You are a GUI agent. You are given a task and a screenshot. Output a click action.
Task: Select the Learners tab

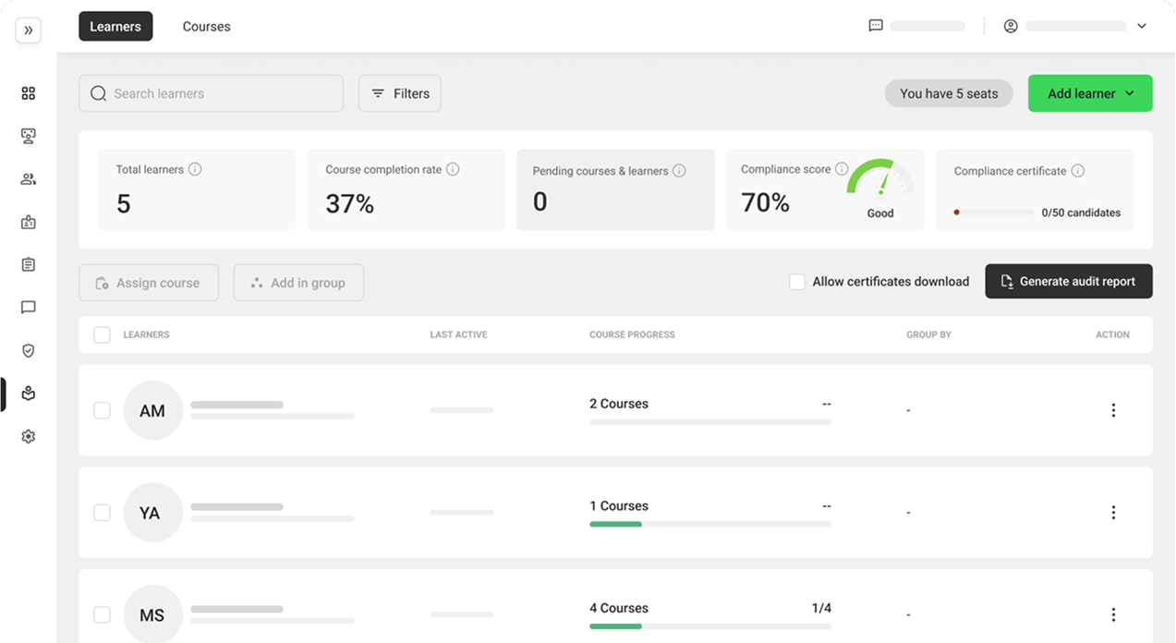[115, 27]
